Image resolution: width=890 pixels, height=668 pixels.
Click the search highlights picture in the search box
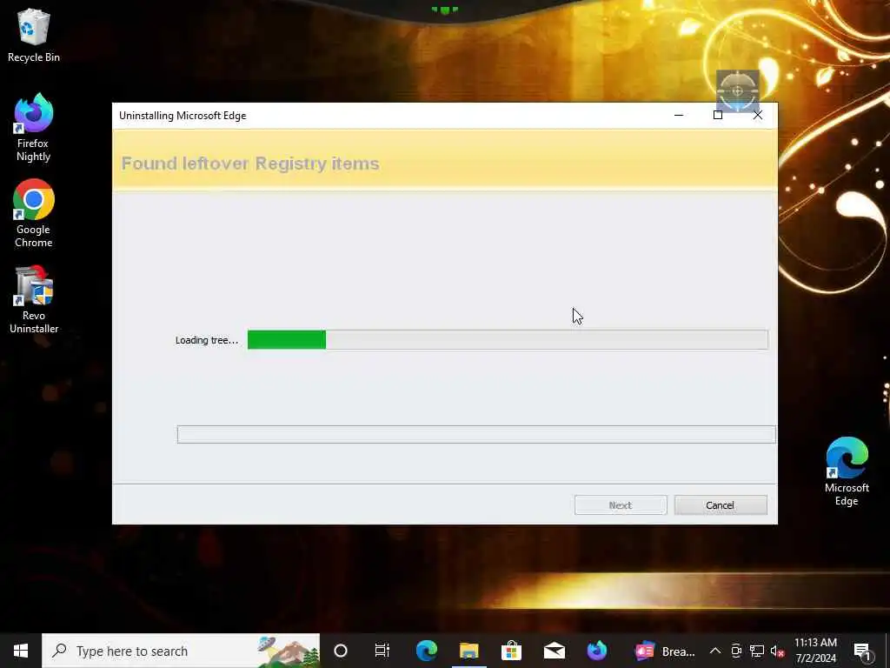288,651
